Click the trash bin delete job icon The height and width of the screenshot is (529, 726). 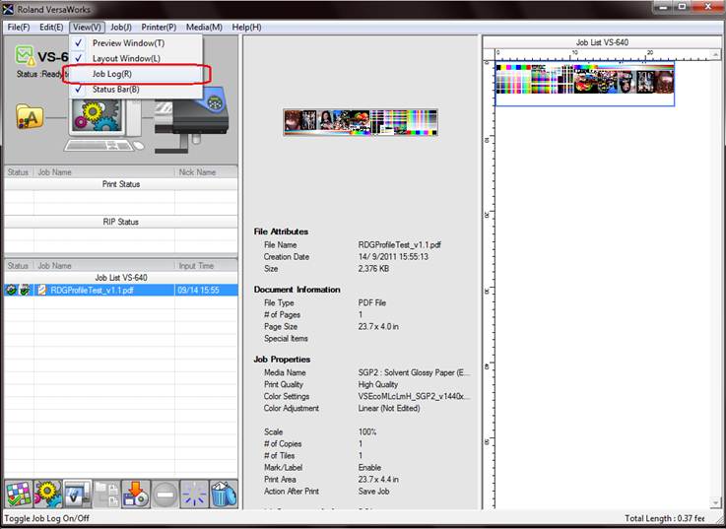click(x=224, y=495)
